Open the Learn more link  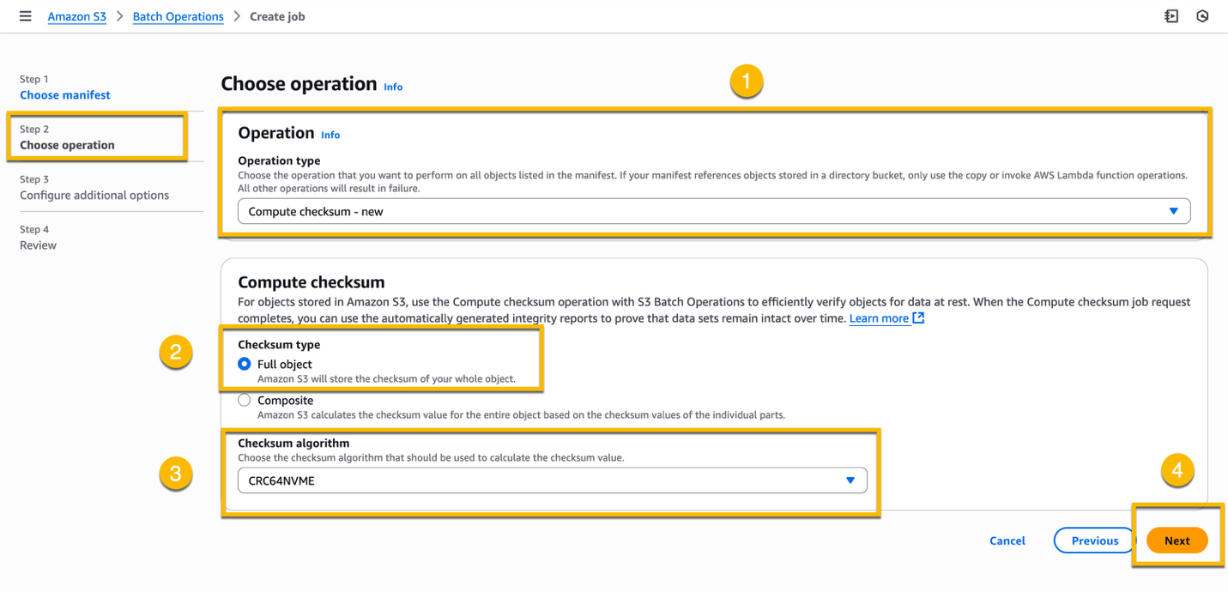tap(879, 318)
